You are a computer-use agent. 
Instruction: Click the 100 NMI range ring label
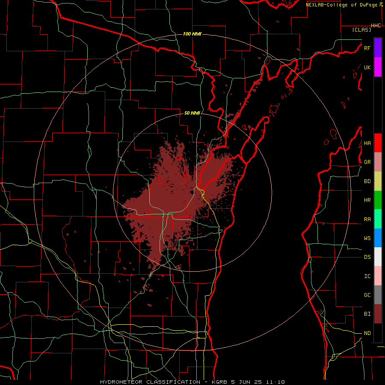(x=192, y=34)
